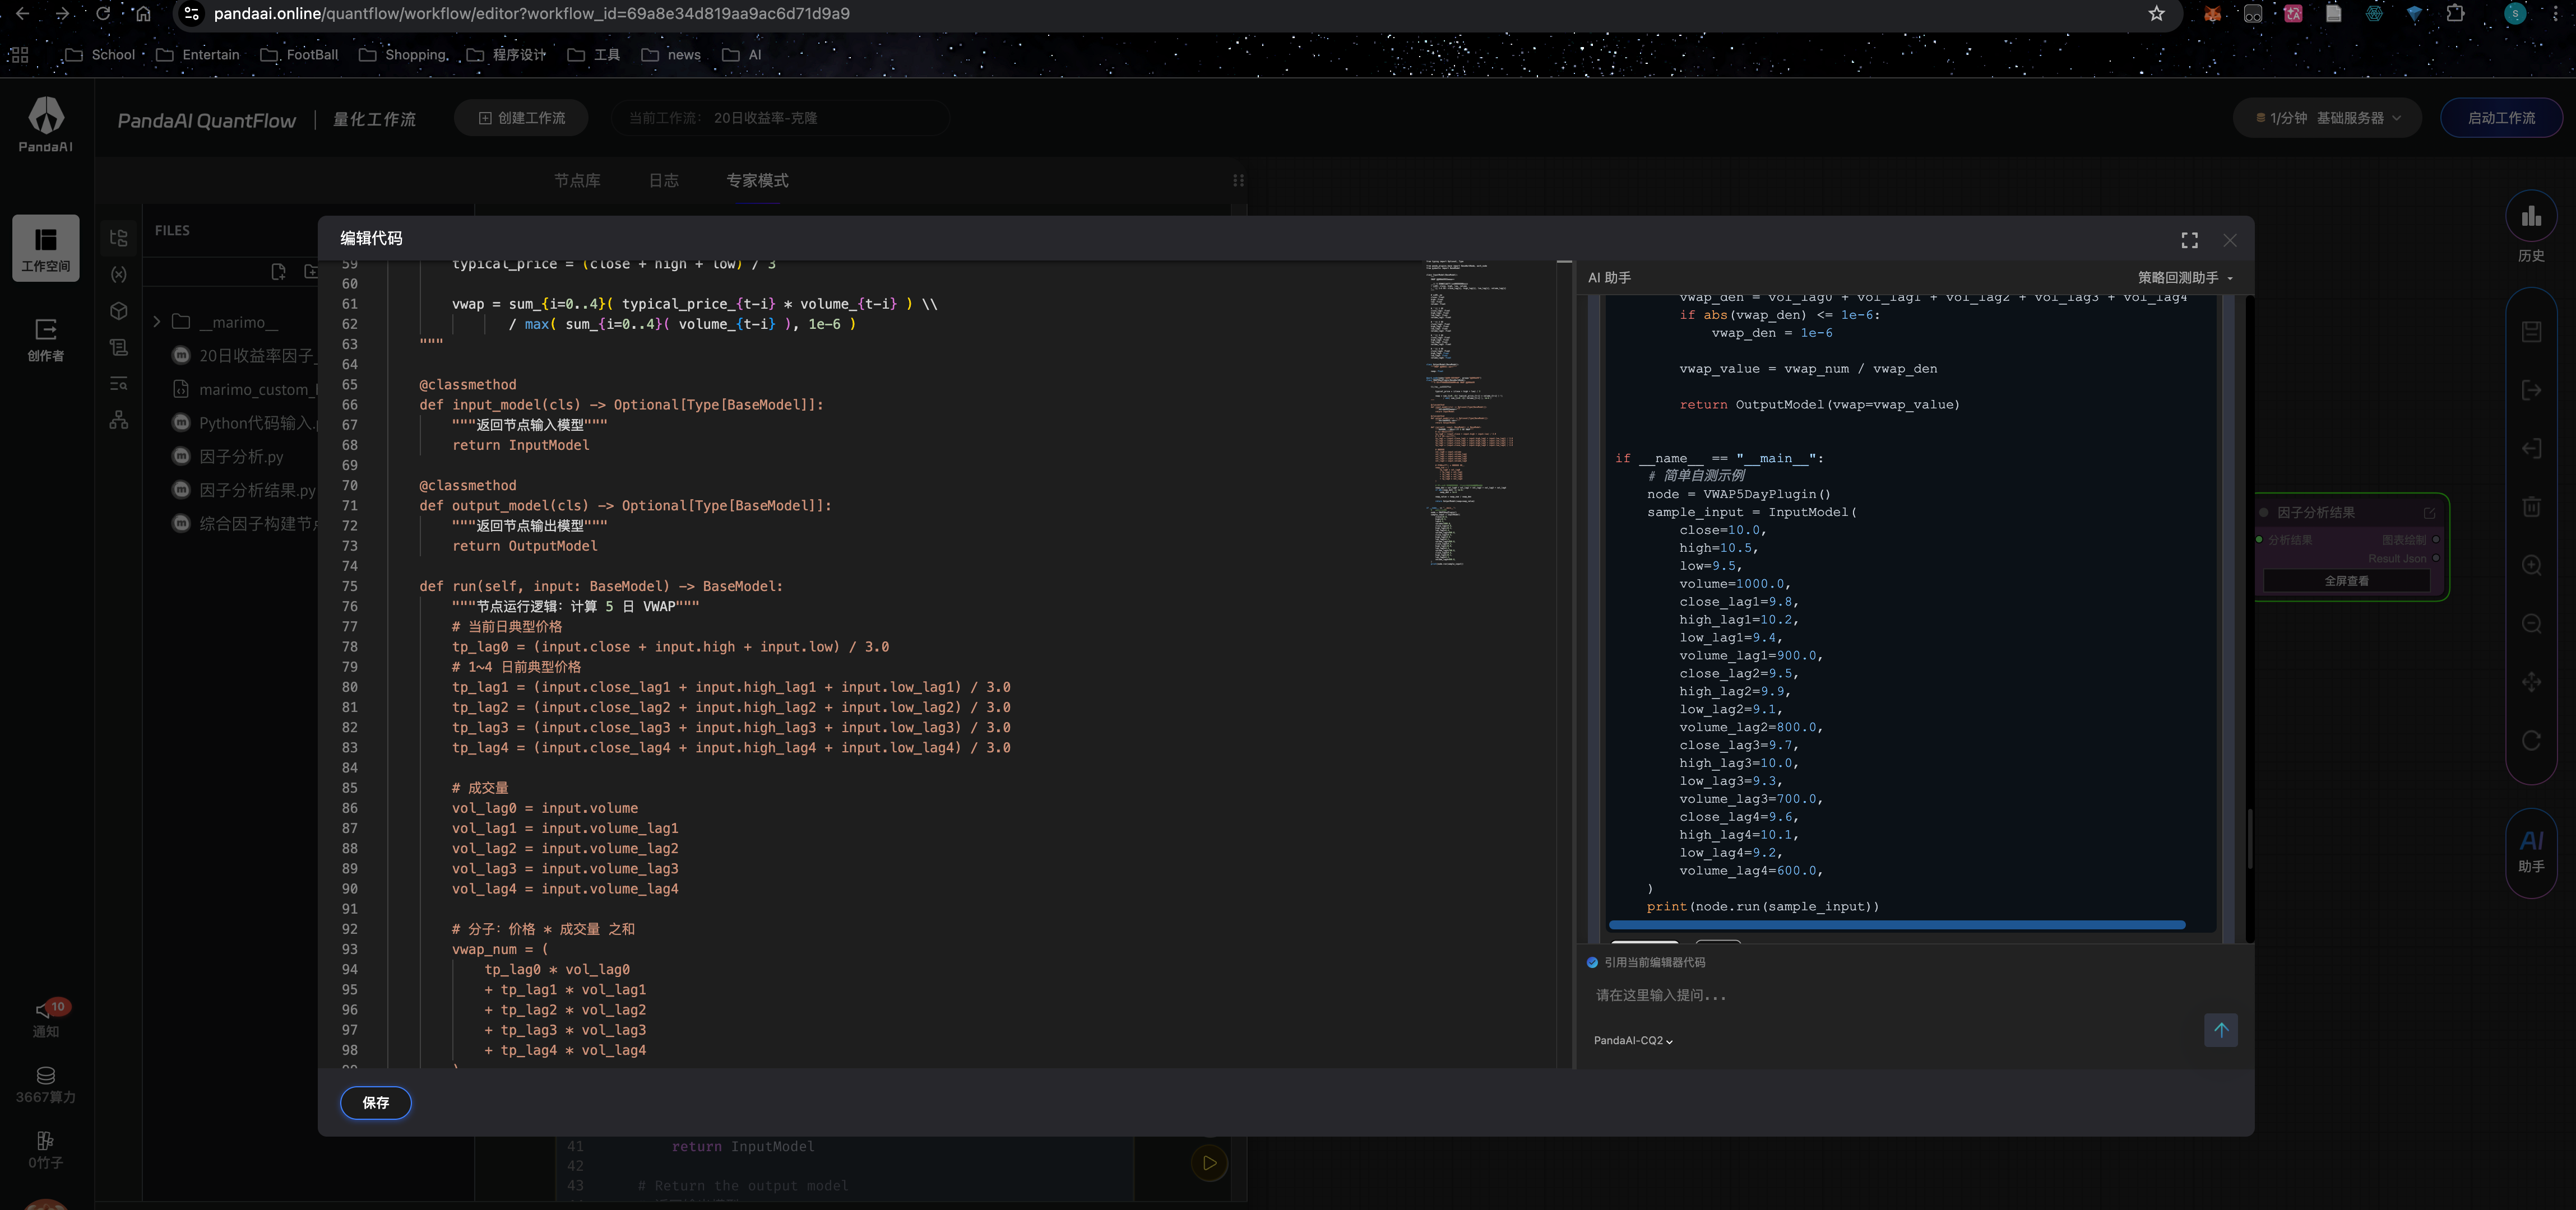Open the 通知 notifications bell
The width and height of the screenshot is (2576, 1210).
(46, 1019)
